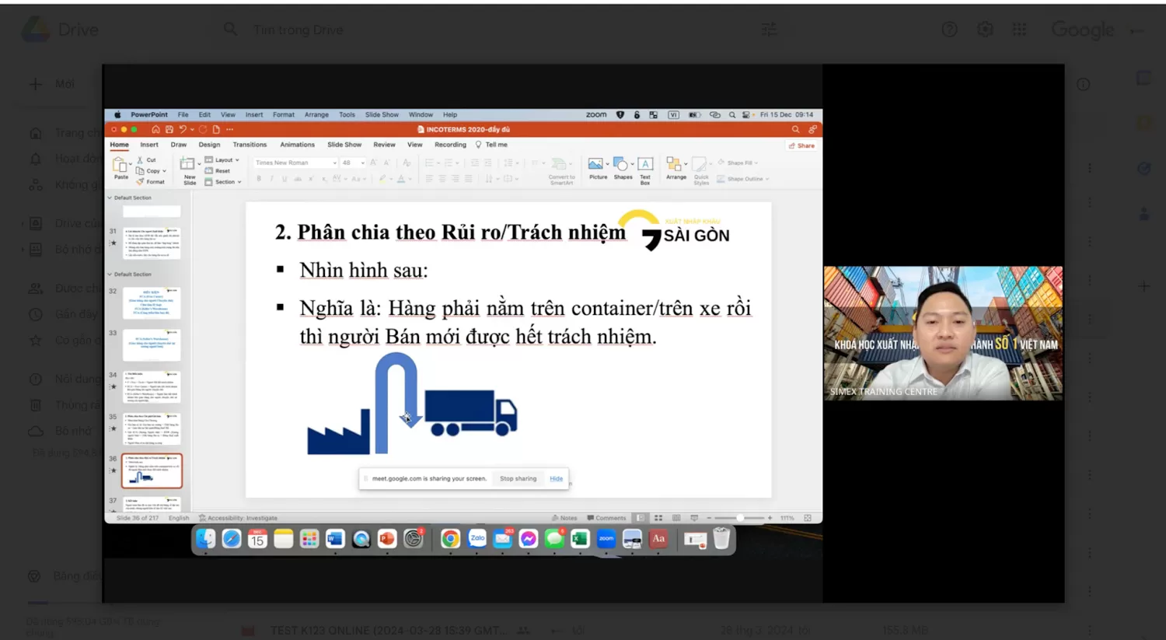Click the Save icon in title bar
The image size is (1166, 640).
click(x=169, y=130)
